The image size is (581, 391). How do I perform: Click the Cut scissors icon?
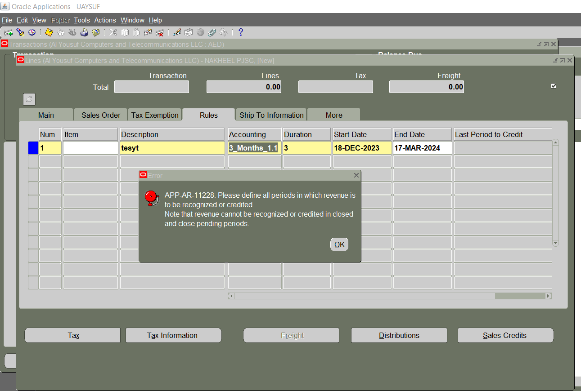pos(114,32)
